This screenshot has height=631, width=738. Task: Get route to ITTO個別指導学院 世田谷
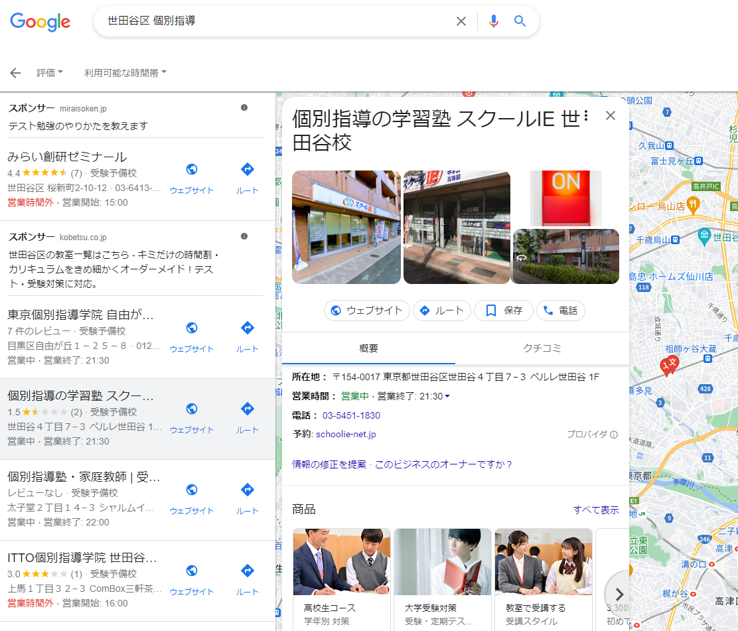coord(248,579)
